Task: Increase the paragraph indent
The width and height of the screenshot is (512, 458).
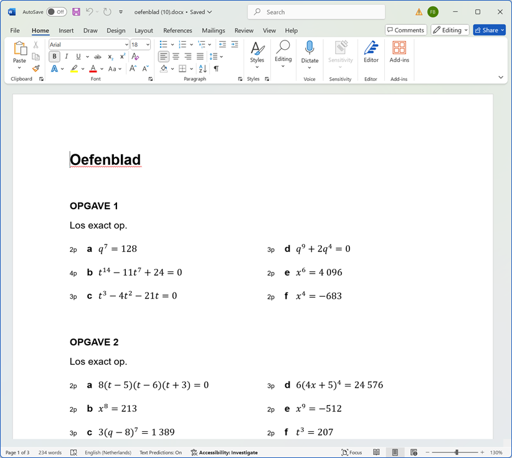Action: tap(235, 44)
